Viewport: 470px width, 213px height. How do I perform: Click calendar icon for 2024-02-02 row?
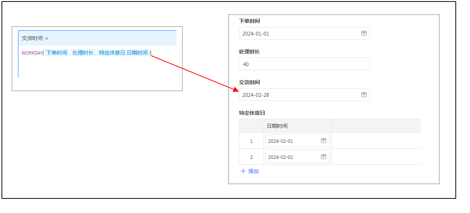click(x=324, y=157)
